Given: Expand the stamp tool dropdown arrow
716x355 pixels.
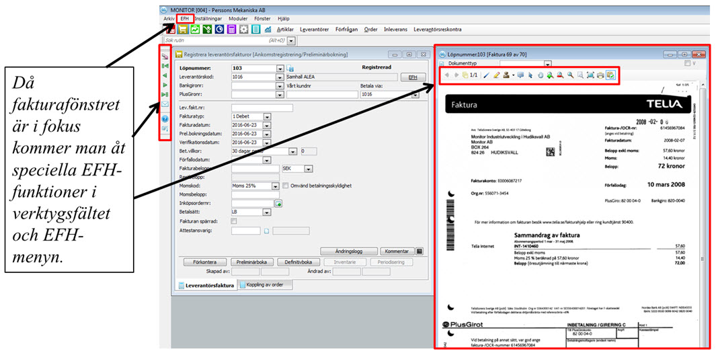Looking at the screenshot, I should click(x=514, y=75).
